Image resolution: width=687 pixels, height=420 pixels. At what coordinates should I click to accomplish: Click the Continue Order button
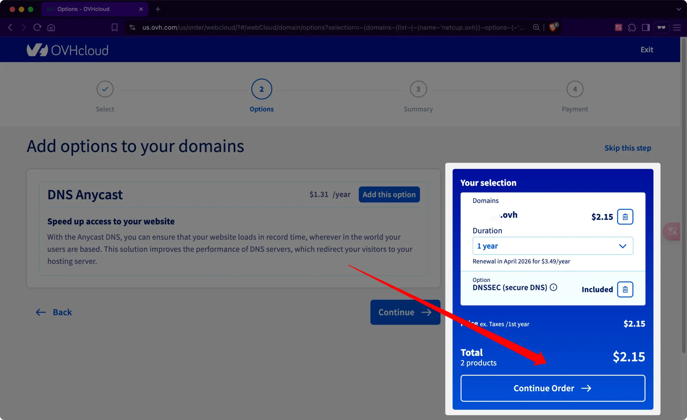coord(553,388)
